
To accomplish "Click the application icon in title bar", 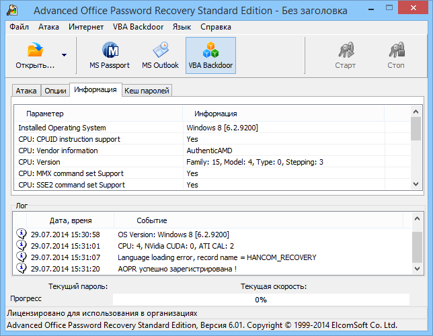I will [12, 11].
